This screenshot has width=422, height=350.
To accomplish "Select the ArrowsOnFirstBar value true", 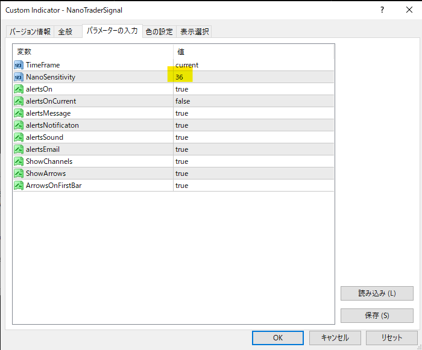I will (181, 186).
